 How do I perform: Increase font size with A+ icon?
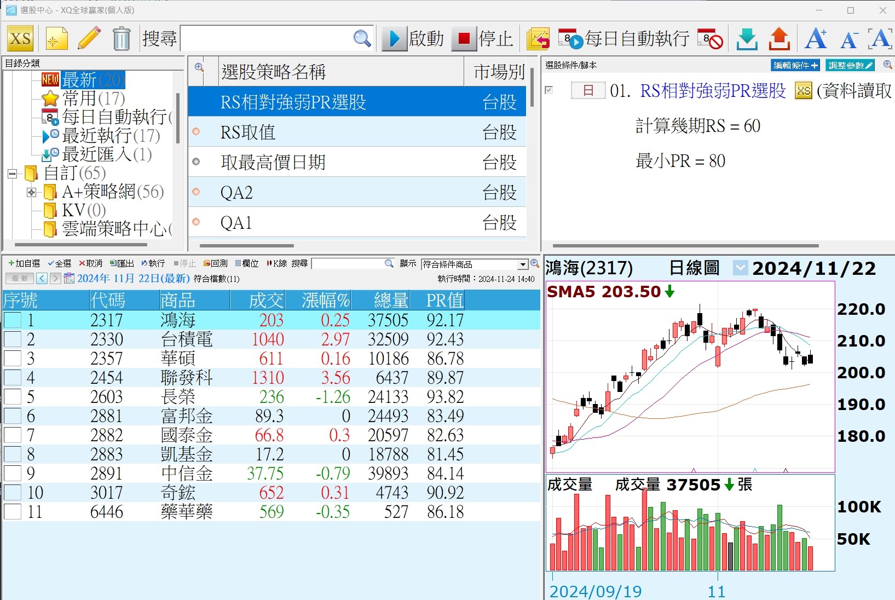[816, 39]
